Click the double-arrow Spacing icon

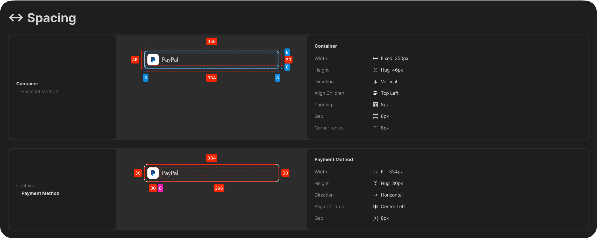click(16, 18)
